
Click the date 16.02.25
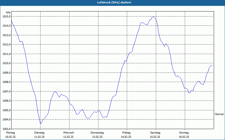coord(184,137)
